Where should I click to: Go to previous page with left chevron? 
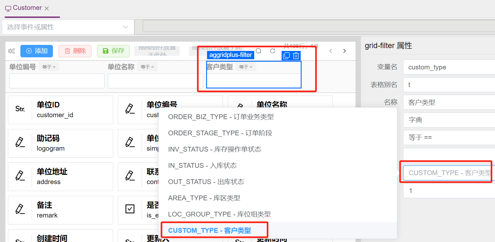point(331,51)
